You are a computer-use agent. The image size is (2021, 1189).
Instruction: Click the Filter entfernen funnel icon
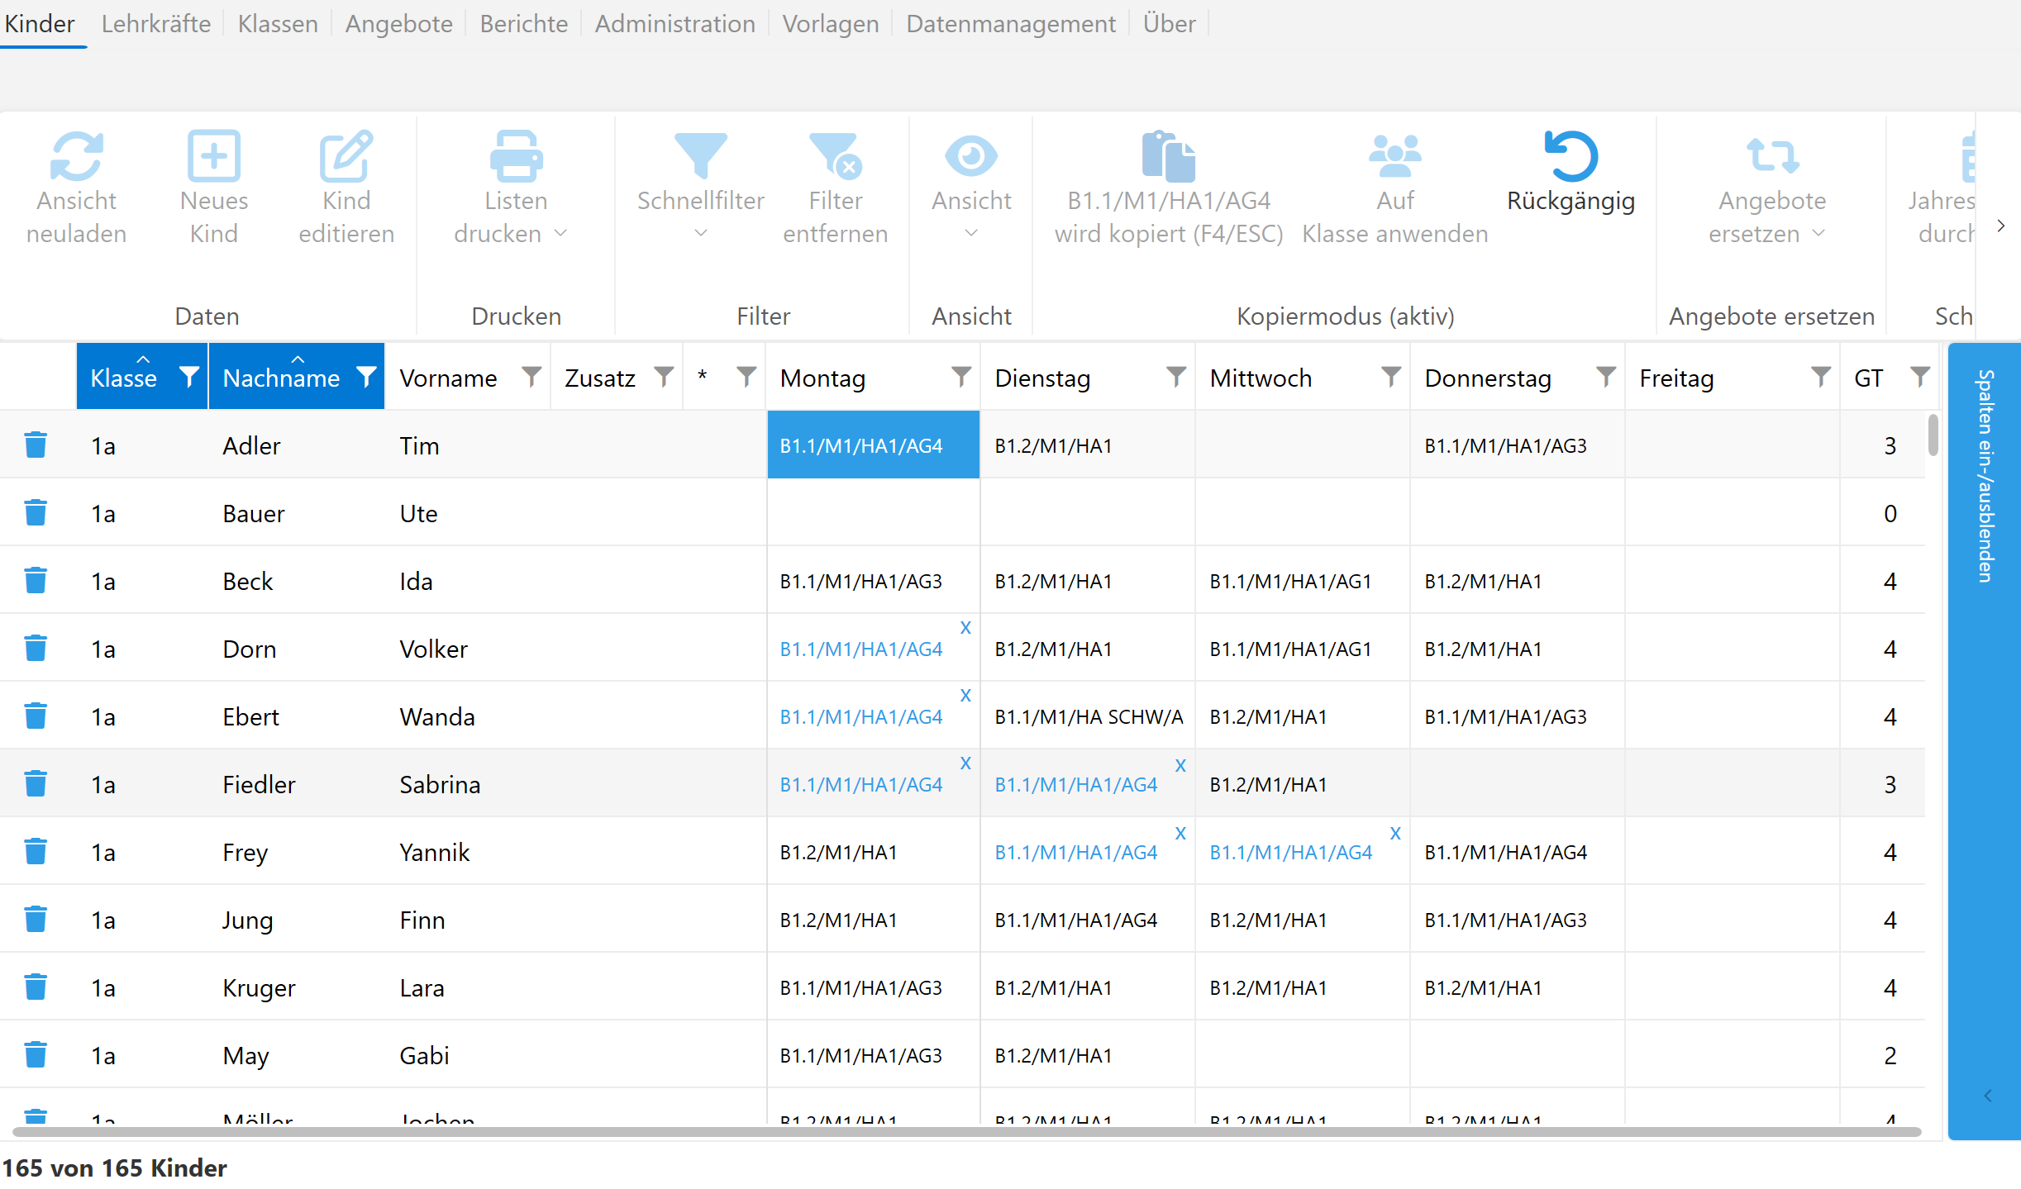(x=835, y=155)
